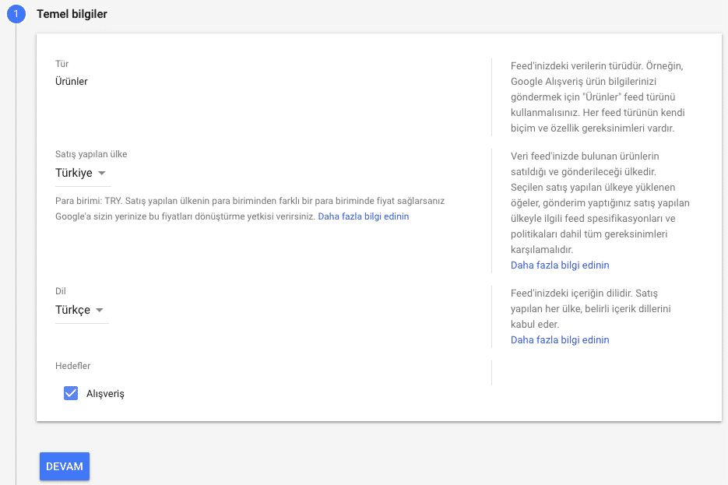Click the Hedefler section label
728x485 pixels.
73,366
